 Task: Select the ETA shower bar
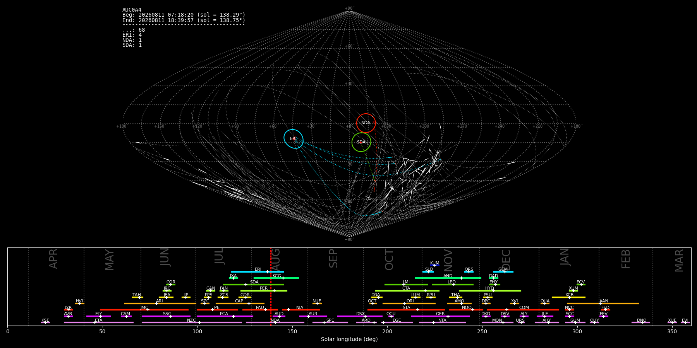[99, 322]
